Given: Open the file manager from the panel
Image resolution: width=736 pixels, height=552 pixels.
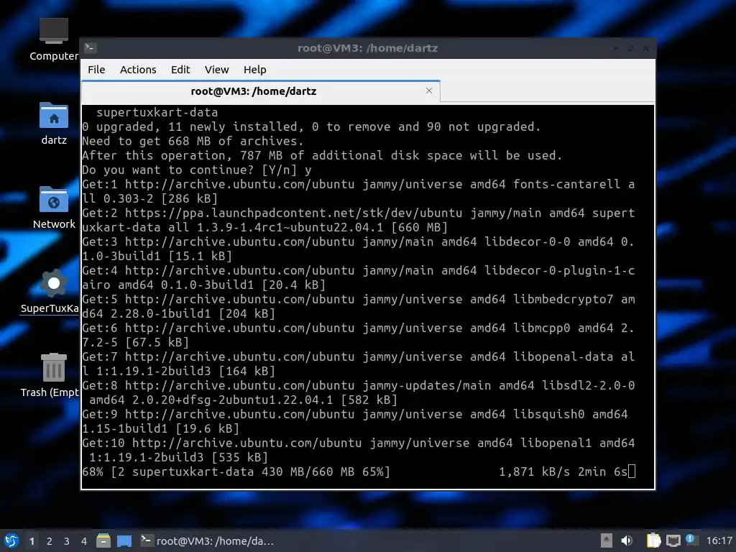Looking at the screenshot, I should (103, 540).
